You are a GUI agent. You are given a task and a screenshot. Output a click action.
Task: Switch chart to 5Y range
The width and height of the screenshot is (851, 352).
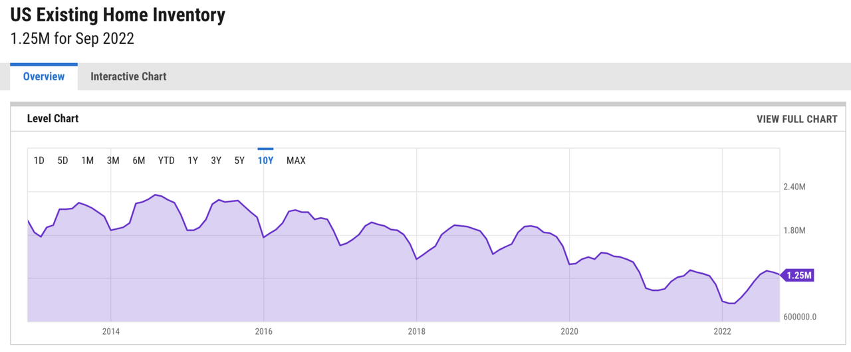(x=239, y=160)
